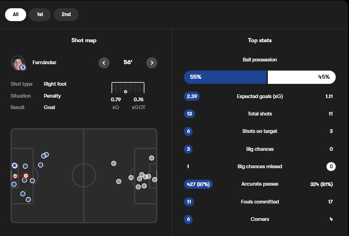
Task: Click the blue 2.39 expected goals badge
Action: click(192, 96)
